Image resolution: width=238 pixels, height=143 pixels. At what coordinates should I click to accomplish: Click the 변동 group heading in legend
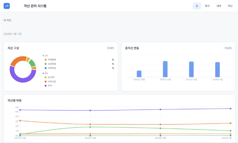(46, 73)
